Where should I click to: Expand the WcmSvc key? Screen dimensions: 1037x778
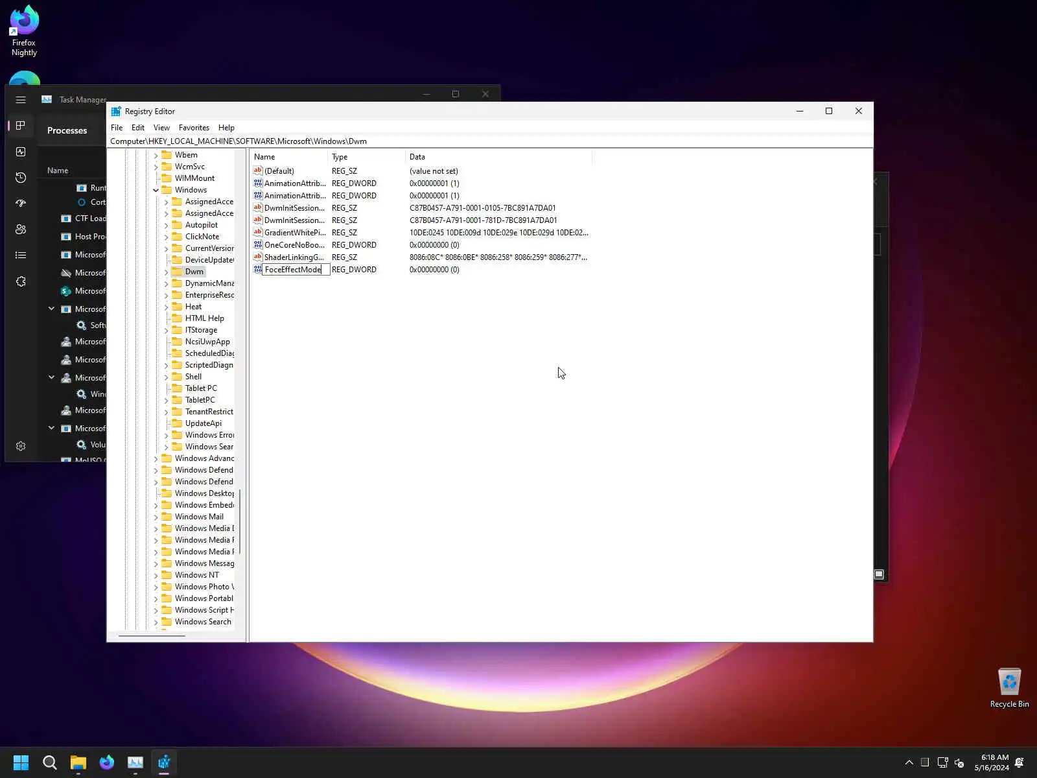[156, 167]
